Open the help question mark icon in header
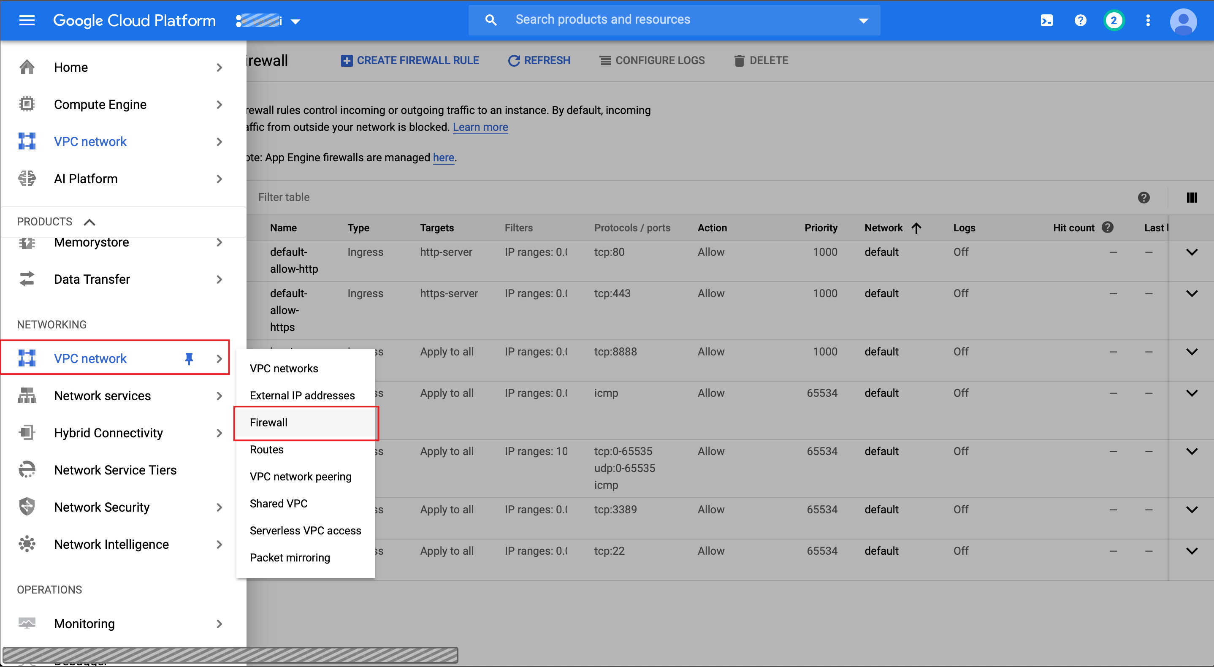Image resolution: width=1214 pixels, height=667 pixels. 1080,20
